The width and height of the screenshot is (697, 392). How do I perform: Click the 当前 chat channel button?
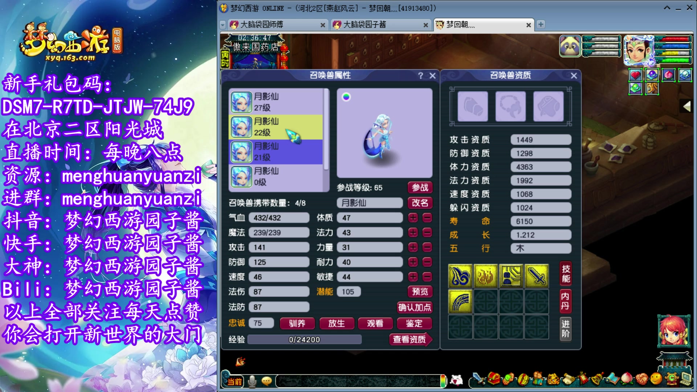235,381
